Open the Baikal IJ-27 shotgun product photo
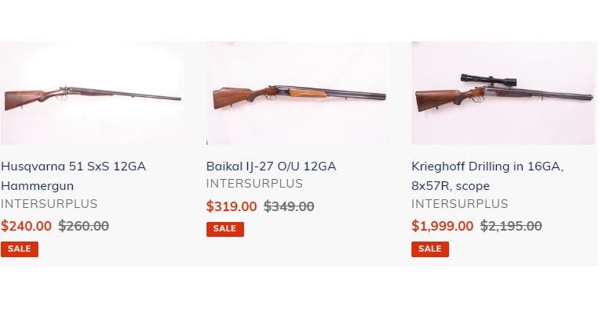This screenshot has width=600, height=333. click(298, 94)
